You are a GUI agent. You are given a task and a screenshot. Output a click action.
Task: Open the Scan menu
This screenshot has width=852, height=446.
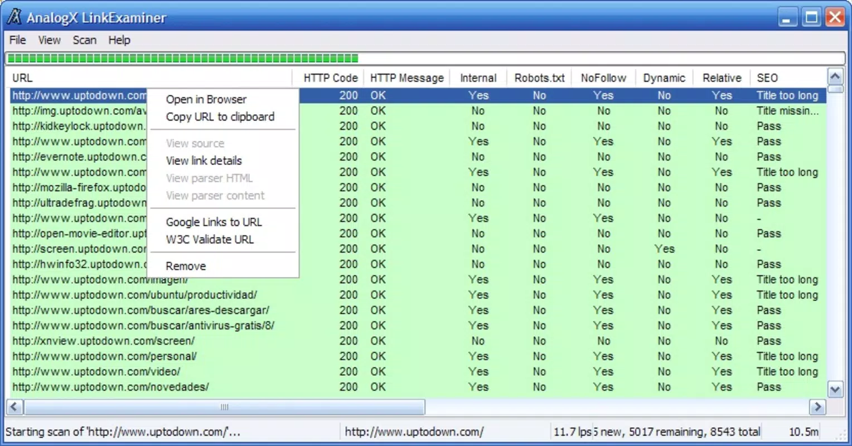(x=85, y=40)
